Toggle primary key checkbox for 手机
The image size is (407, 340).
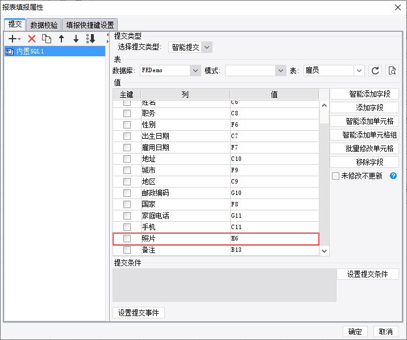[x=127, y=227]
